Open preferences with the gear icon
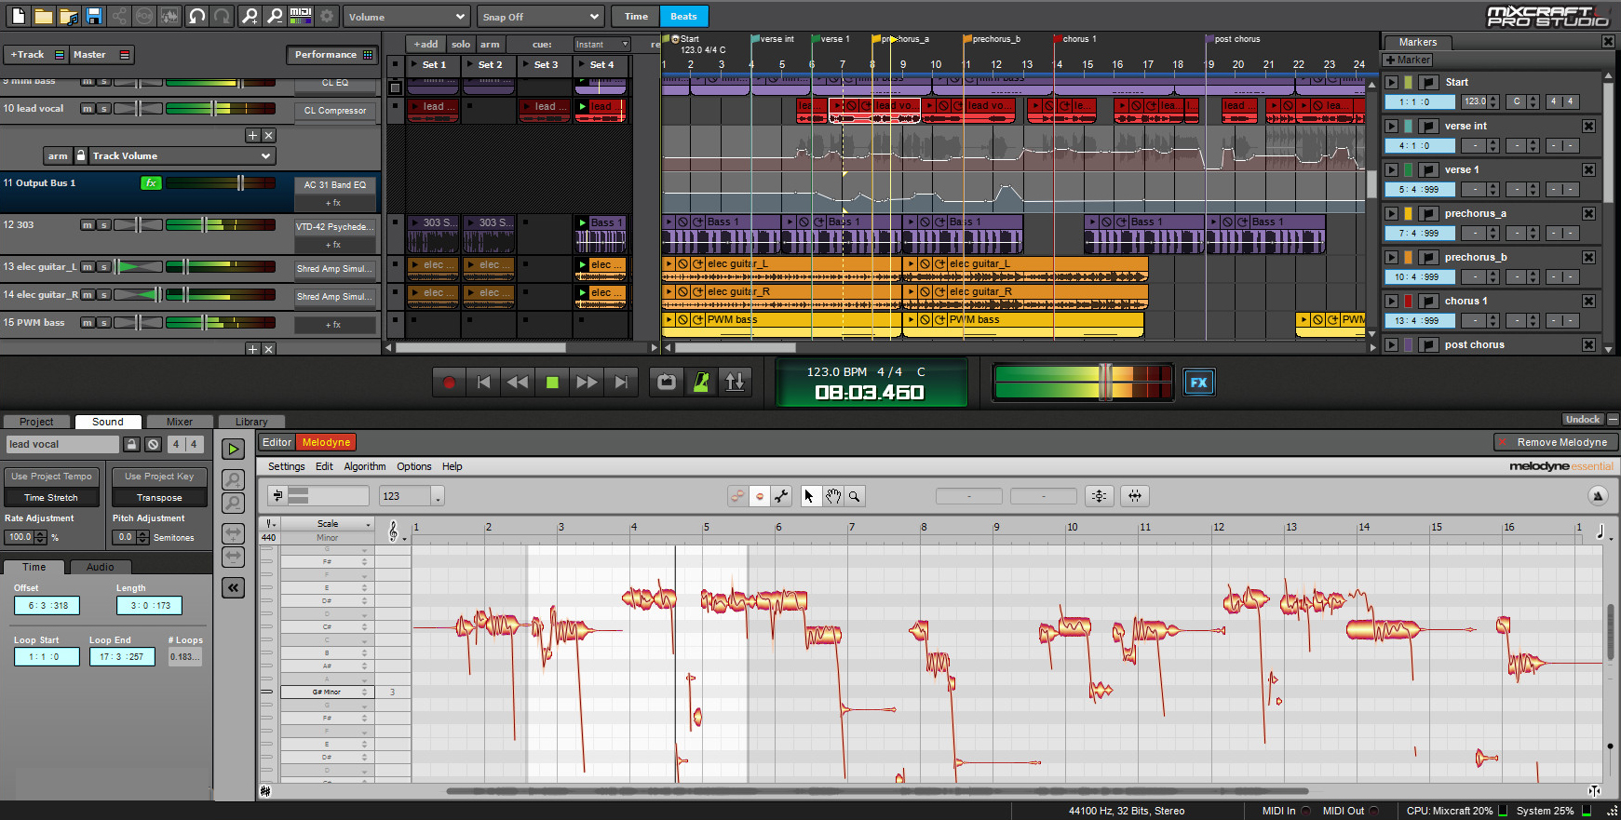The height and width of the screenshot is (820, 1621). pos(327,16)
